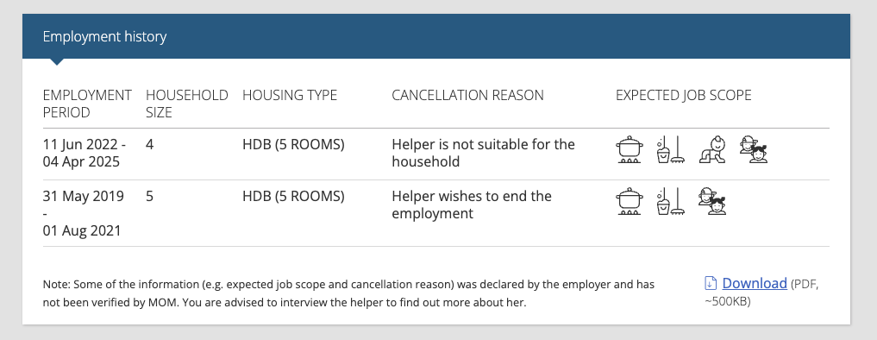This screenshot has height=340, width=877.
Task: Click the MOM verification note text
Action: (x=348, y=293)
